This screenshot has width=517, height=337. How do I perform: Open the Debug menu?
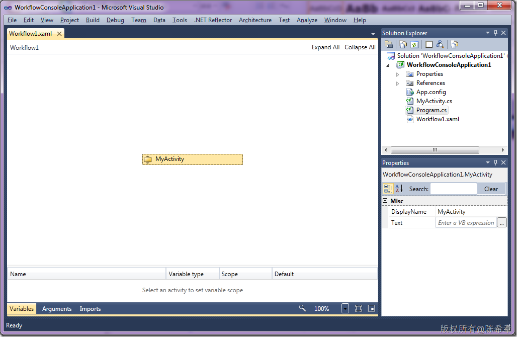[x=115, y=20]
